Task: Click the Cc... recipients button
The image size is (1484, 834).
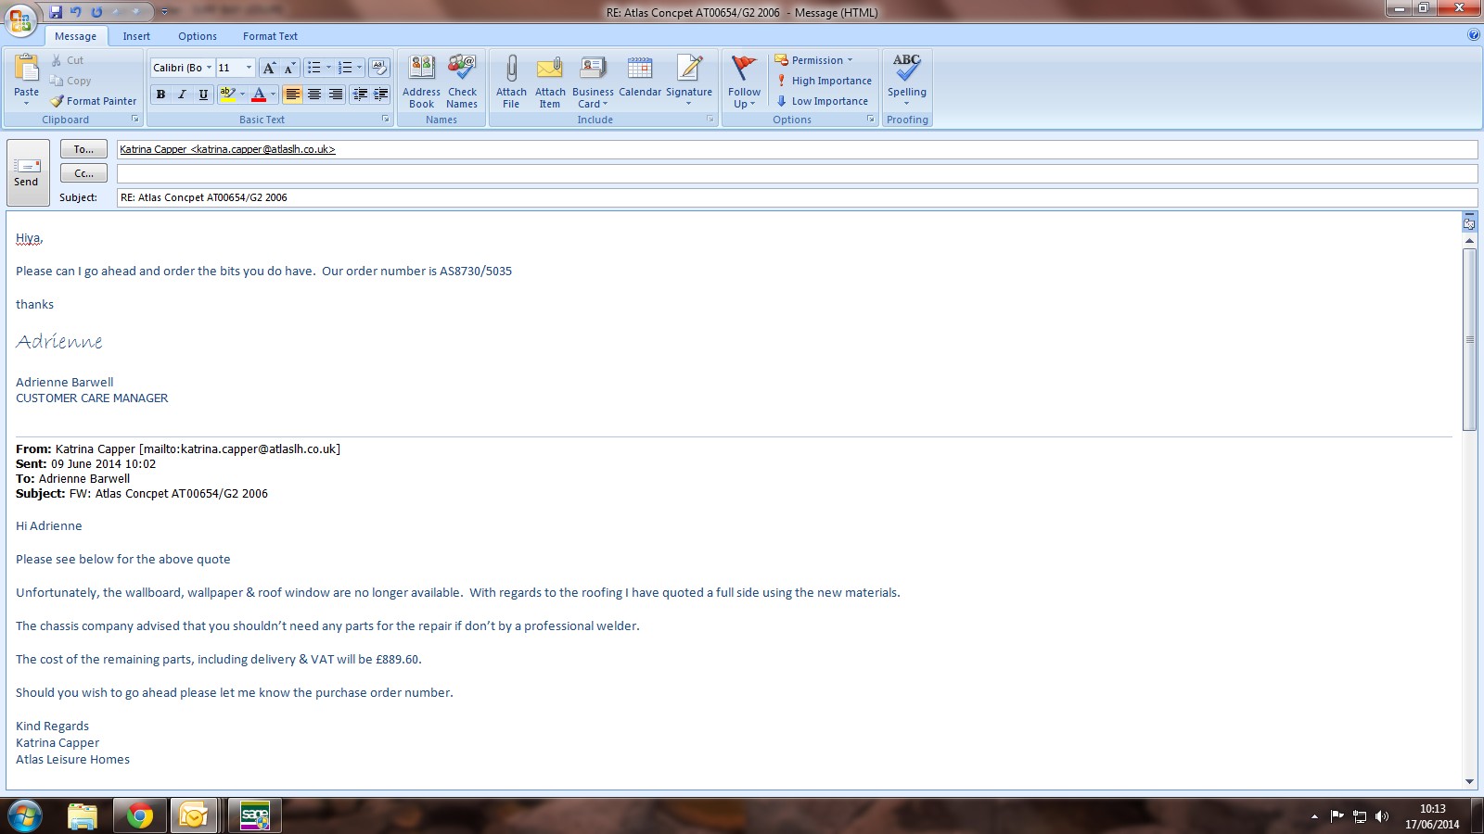Action: click(x=83, y=173)
